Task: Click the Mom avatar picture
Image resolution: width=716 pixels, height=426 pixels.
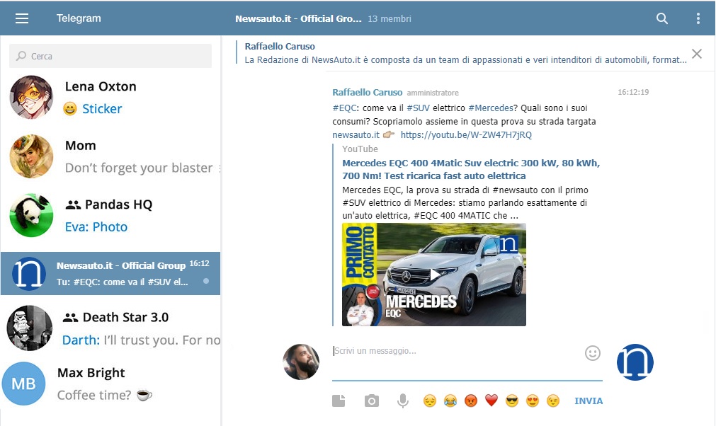Action: (31, 156)
